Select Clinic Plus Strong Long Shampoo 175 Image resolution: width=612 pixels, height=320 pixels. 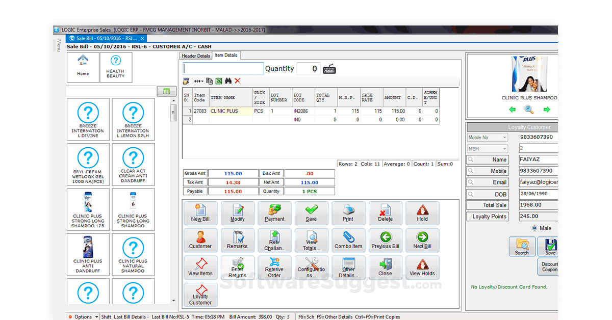pyautogui.click(x=88, y=209)
